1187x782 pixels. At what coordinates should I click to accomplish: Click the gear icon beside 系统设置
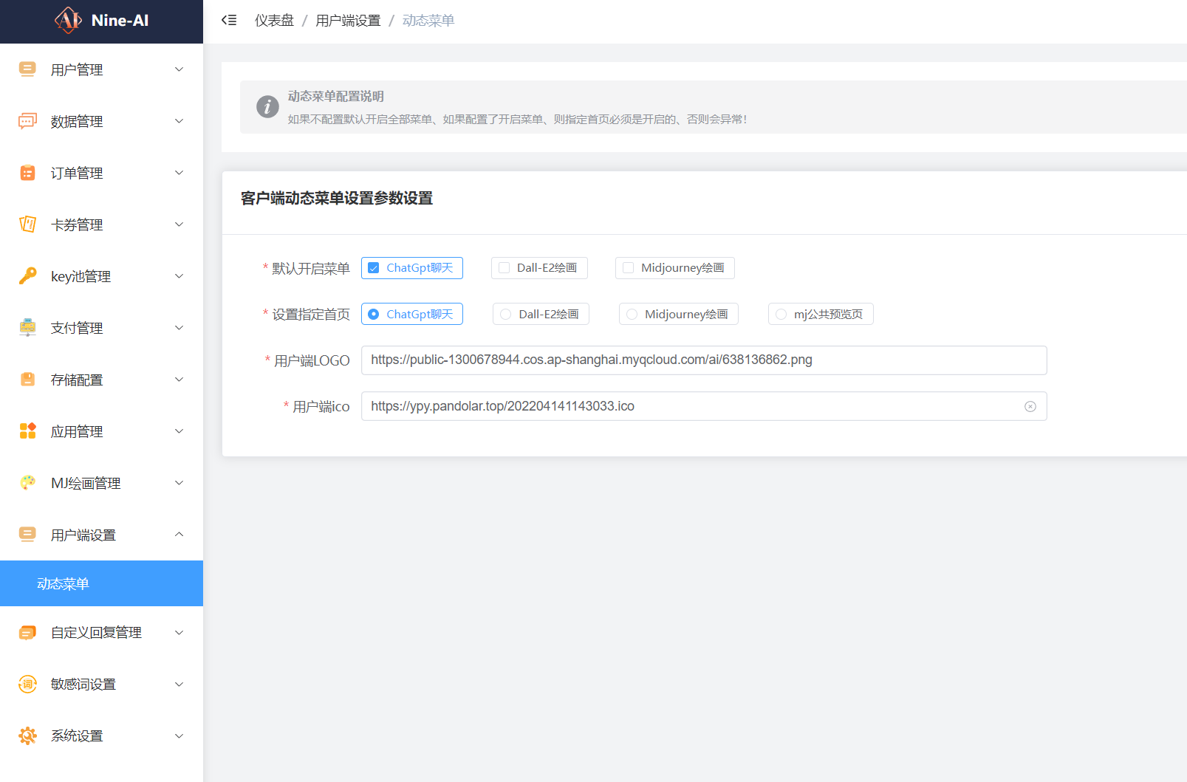27,735
